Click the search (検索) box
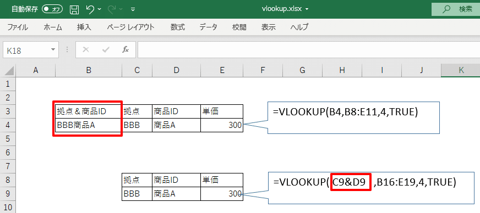480x213 pixels. click(x=456, y=9)
